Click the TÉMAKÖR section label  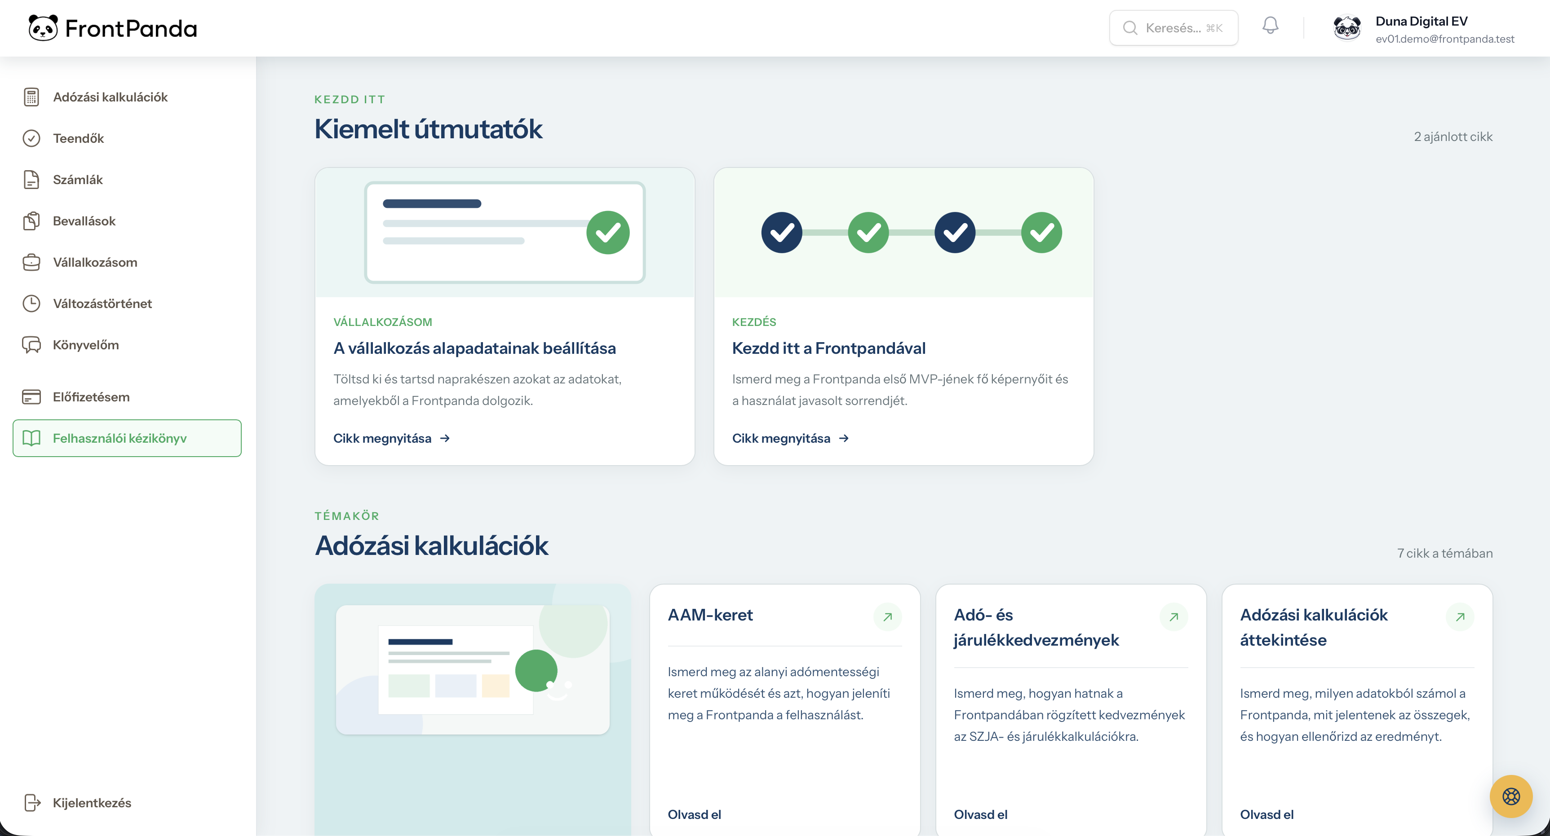pos(346,516)
